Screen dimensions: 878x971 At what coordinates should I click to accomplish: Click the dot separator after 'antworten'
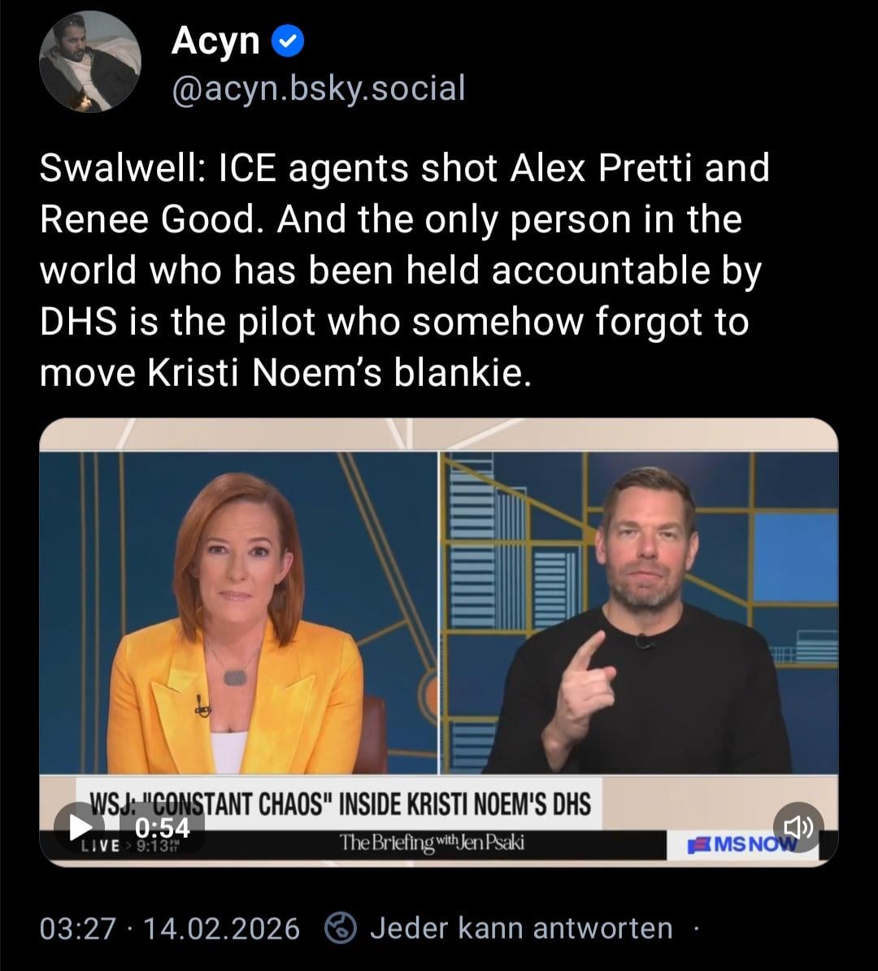click(x=696, y=928)
